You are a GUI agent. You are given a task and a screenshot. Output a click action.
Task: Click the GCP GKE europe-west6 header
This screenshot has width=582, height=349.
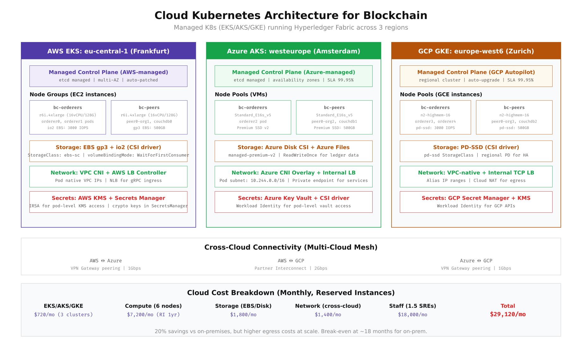pyautogui.click(x=476, y=51)
